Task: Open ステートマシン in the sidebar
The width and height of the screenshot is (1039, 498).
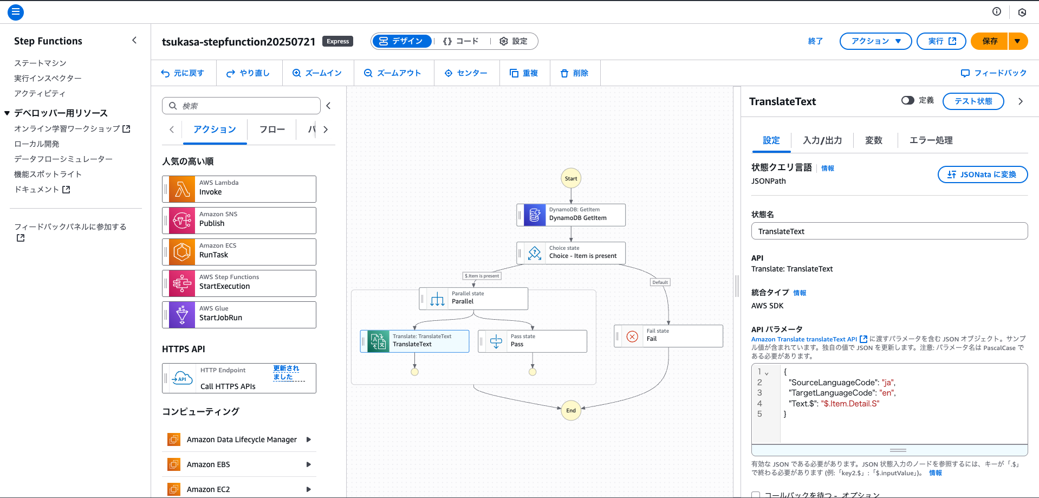Action: [40, 63]
